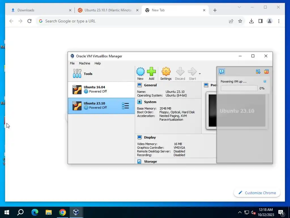Toggle Chrome side panel icon

[x=261, y=21]
